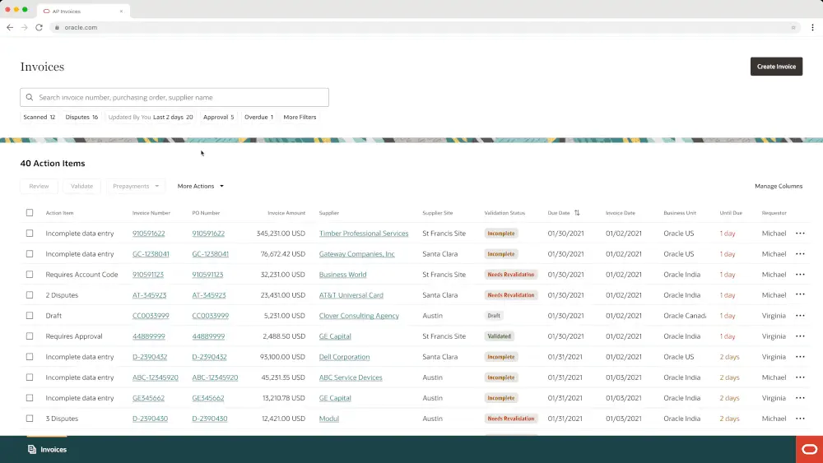Check the Requires Account Code row
Screen dimensions: 823x463
click(x=30, y=274)
